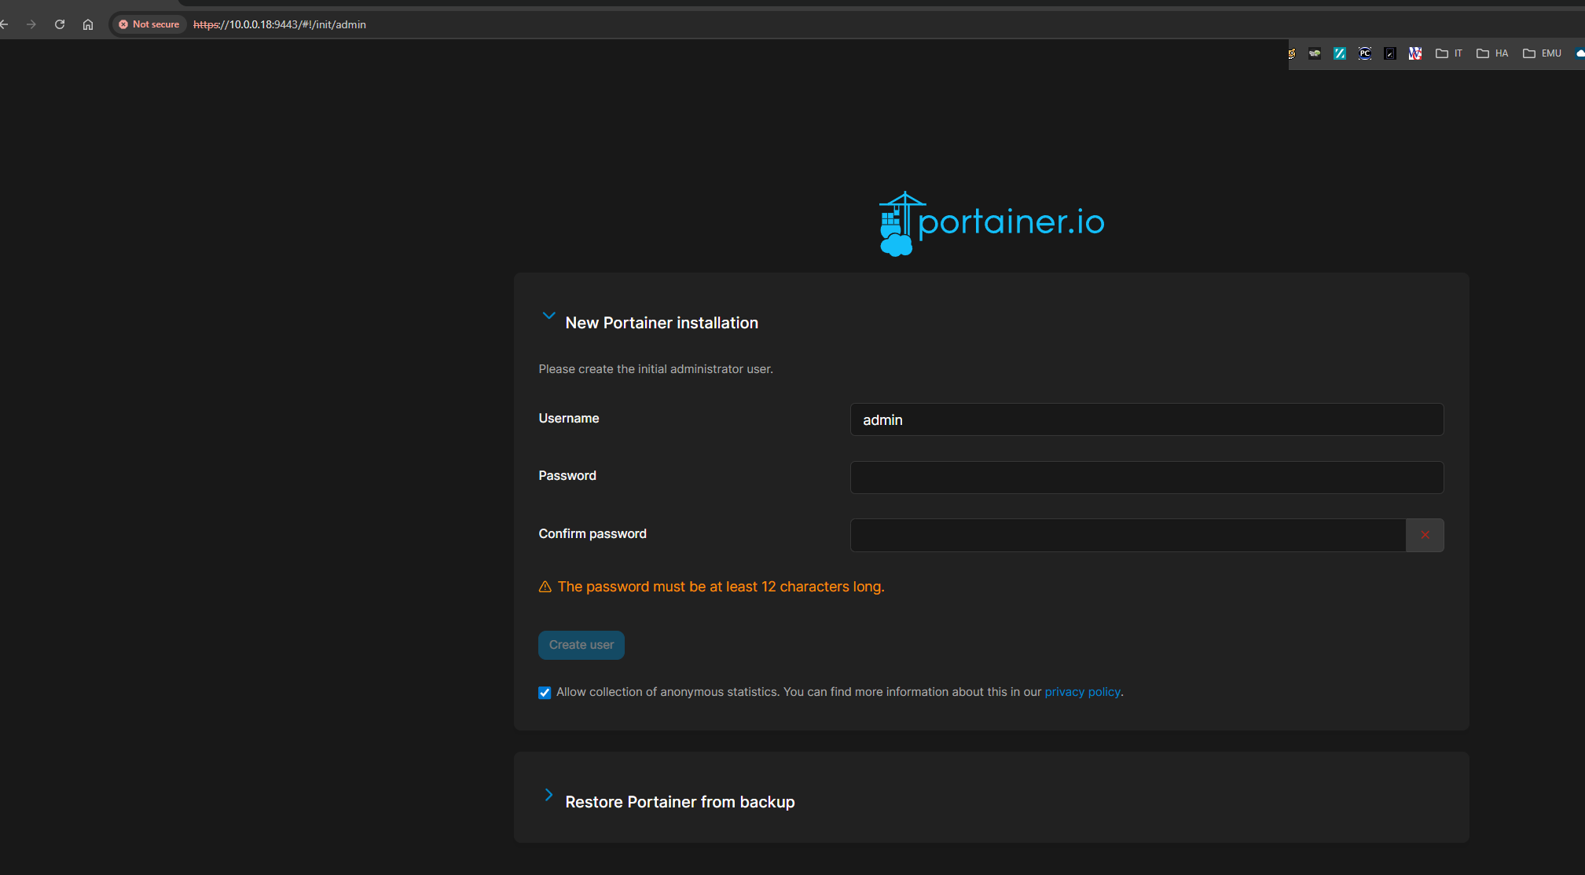Open the WG red-blue bookmark icon

(x=1415, y=53)
